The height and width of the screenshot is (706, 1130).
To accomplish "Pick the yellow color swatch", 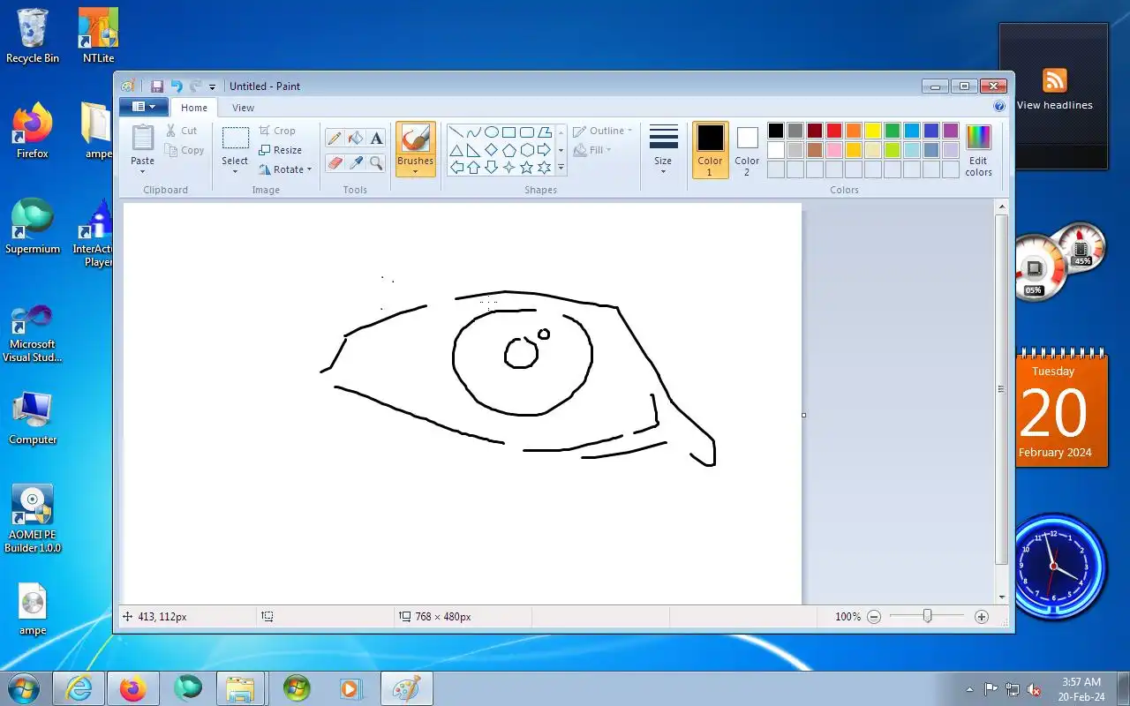I will pos(873,131).
